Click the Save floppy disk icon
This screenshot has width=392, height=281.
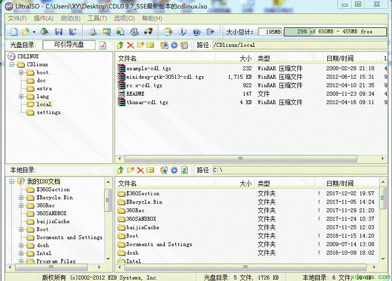click(x=59, y=32)
